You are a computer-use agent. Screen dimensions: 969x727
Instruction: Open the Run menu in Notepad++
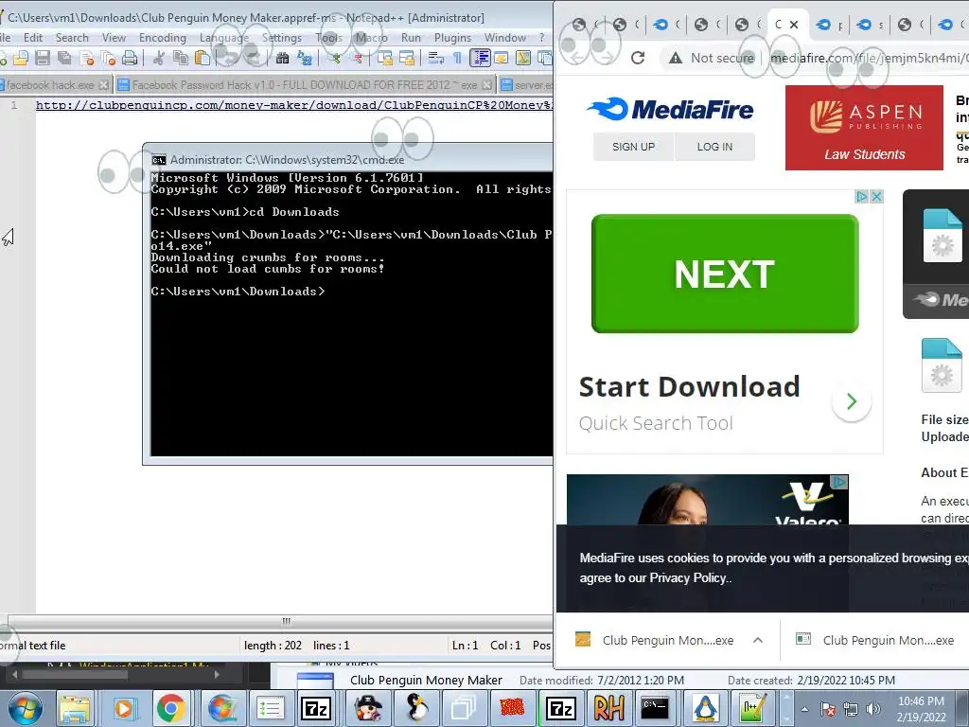(x=411, y=38)
